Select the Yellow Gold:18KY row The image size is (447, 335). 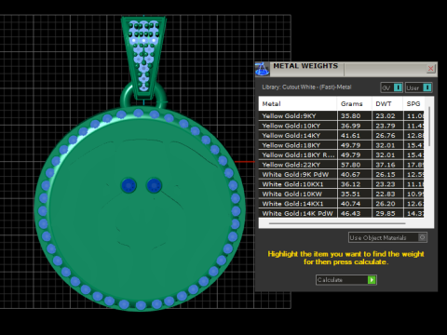341,145
